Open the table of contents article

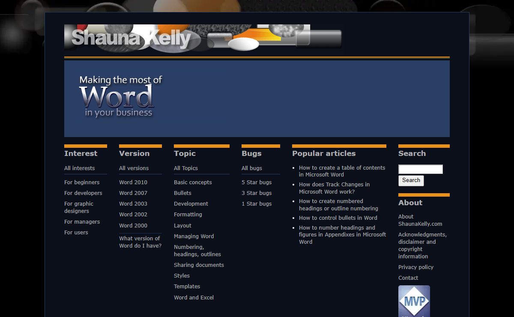[x=342, y=171]
